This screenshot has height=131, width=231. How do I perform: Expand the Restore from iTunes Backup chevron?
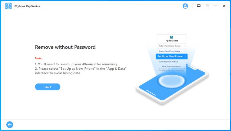(x=185, y=51)
